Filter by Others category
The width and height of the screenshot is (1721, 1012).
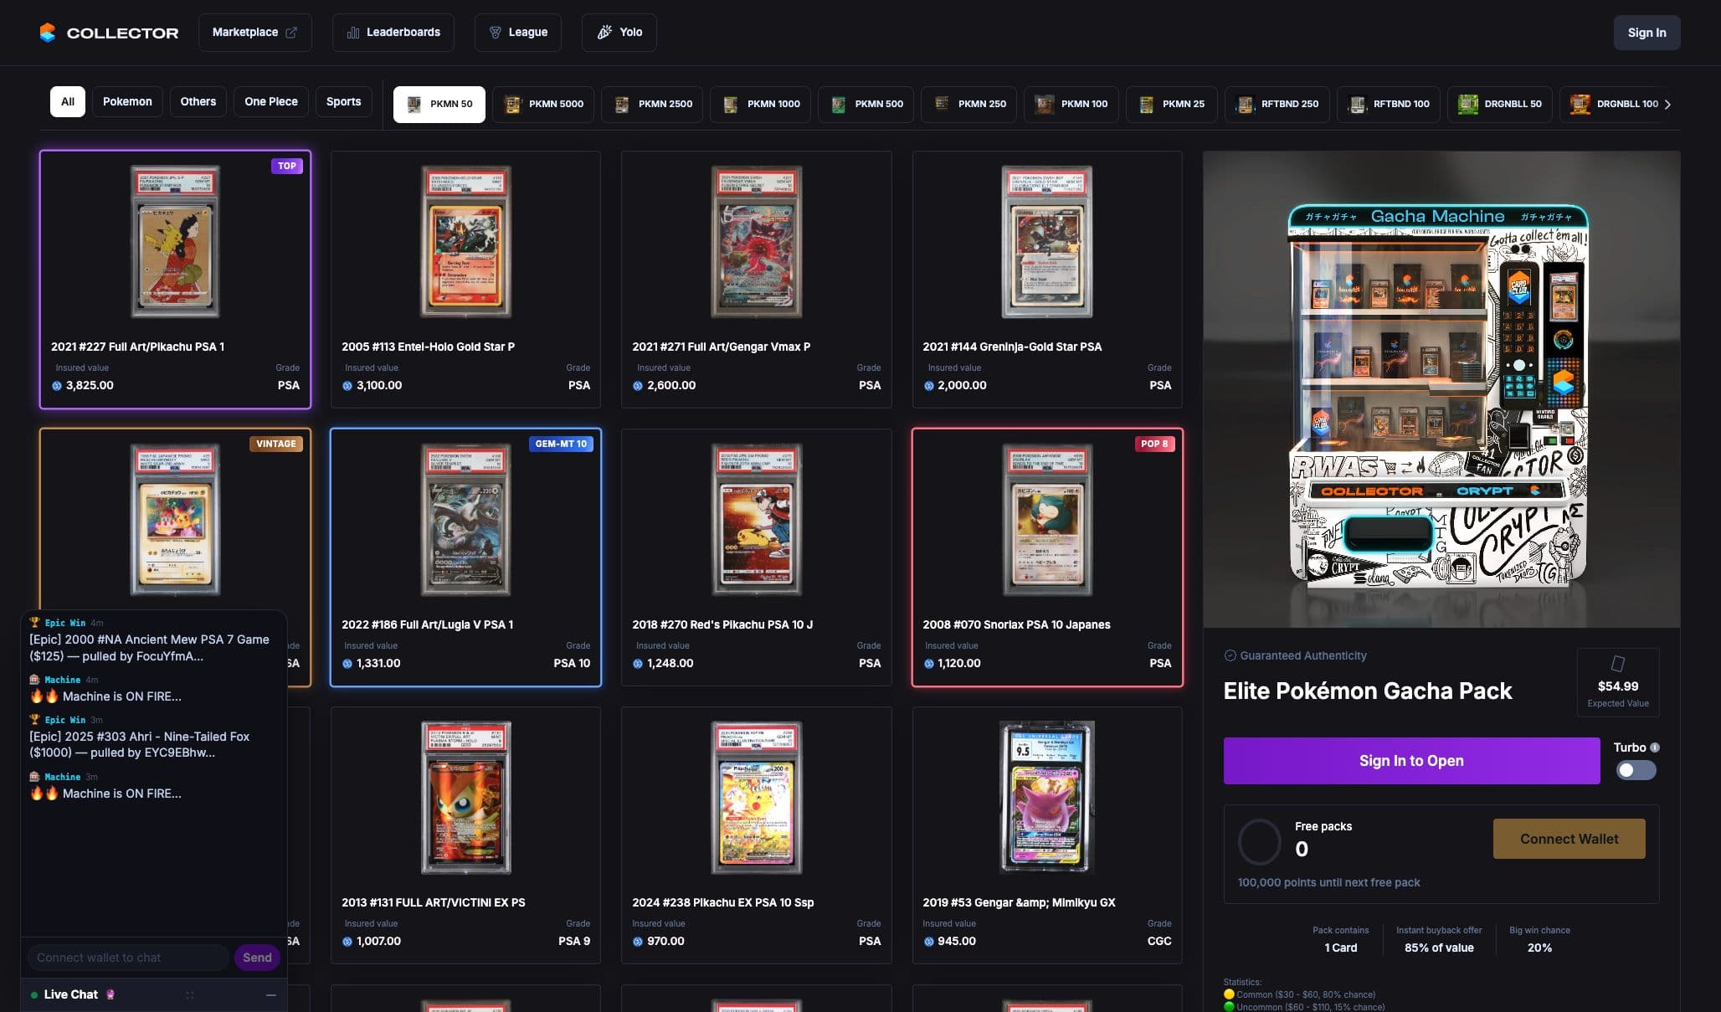pyautogui.click(x=198, y=101)
